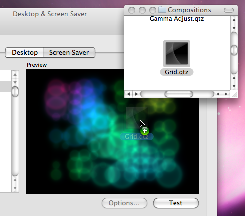Image resolution: width=245 pixels, height=216 pixels.
Task: Click the Compositions window resize grip
Action: pos(234,94)
